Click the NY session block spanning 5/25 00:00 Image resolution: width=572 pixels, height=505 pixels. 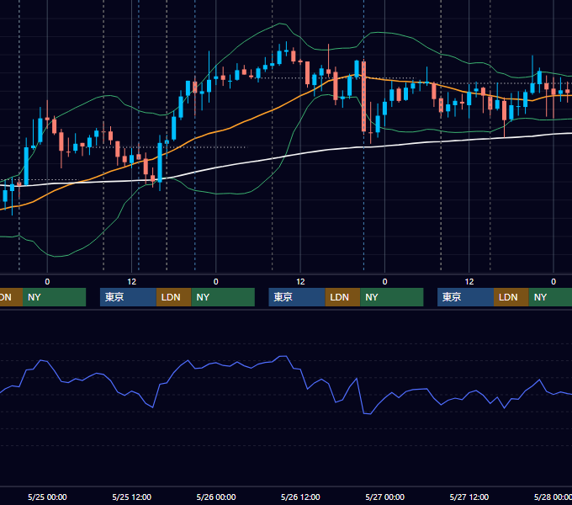[x=54, y=297]
